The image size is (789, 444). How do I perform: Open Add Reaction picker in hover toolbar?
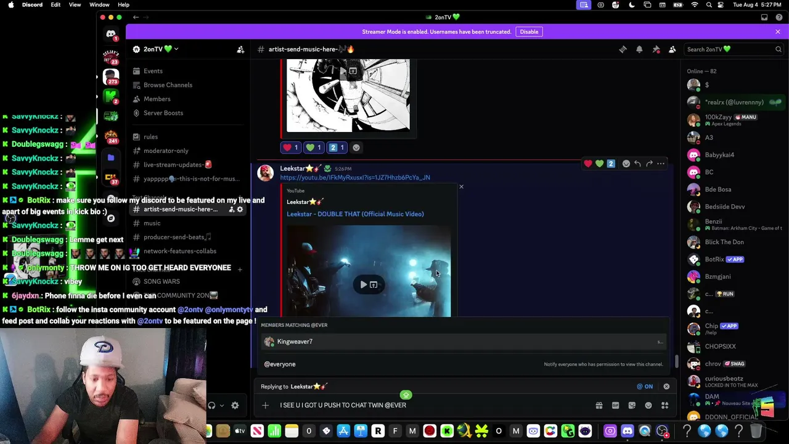[x=626, y=163]
